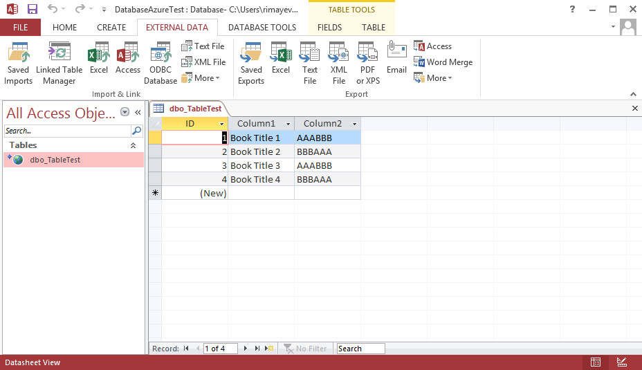Click the Book Title 1 cell
The height and width of the screenshot is (370, 642).
261,138
